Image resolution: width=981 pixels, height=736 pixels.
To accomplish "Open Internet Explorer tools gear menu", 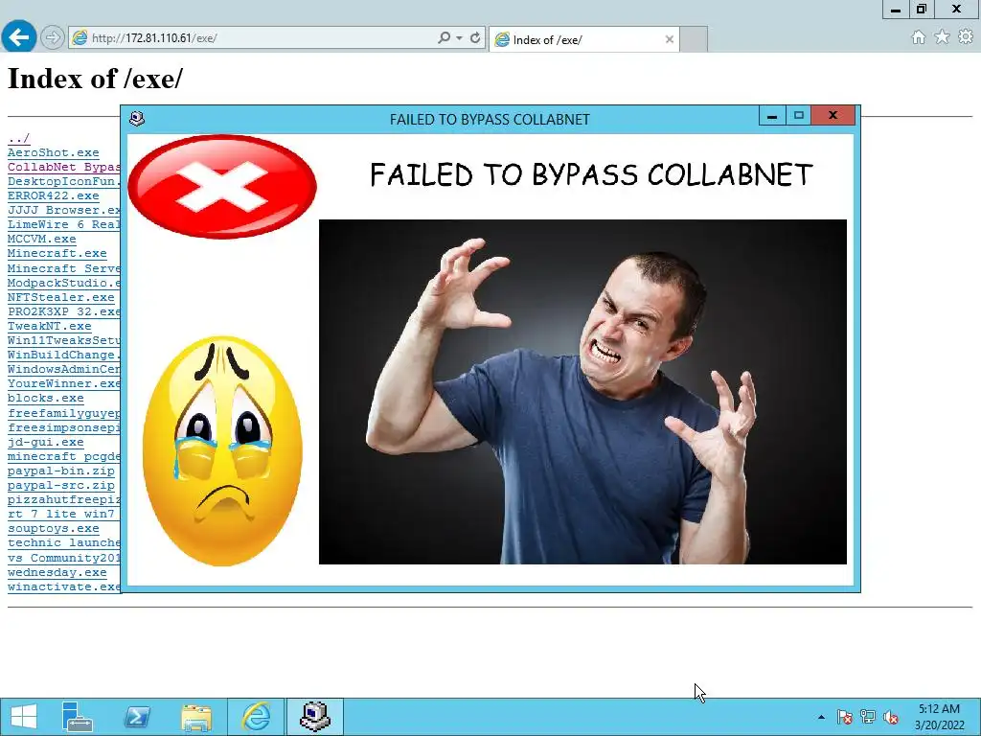I will click(966, 37).
